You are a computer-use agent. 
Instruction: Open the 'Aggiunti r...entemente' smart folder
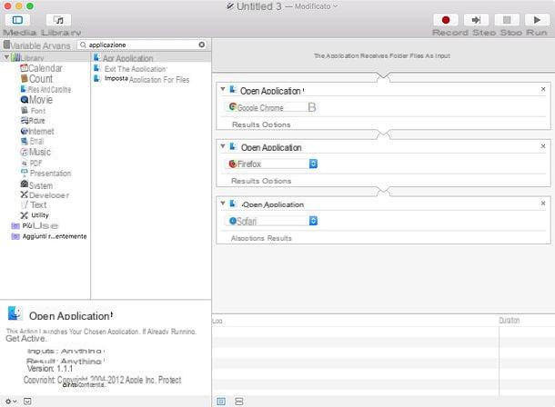[49, 236]
